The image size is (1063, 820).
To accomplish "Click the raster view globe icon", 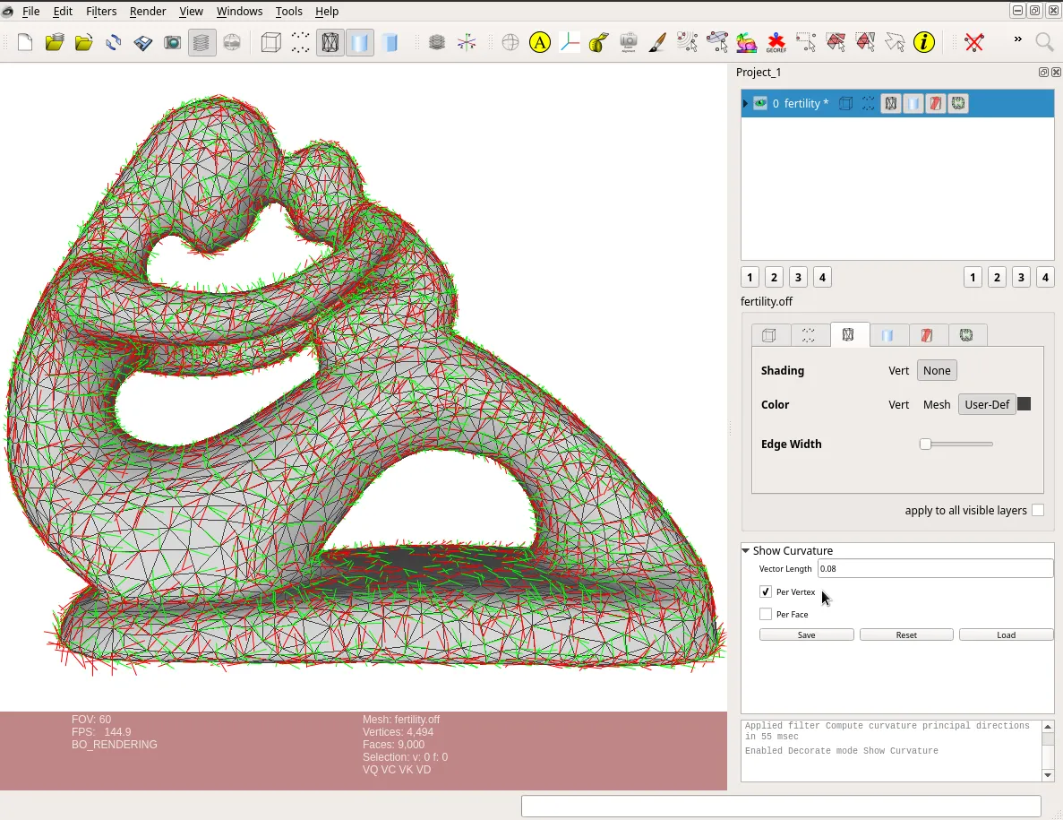I will tap(232, 42).
